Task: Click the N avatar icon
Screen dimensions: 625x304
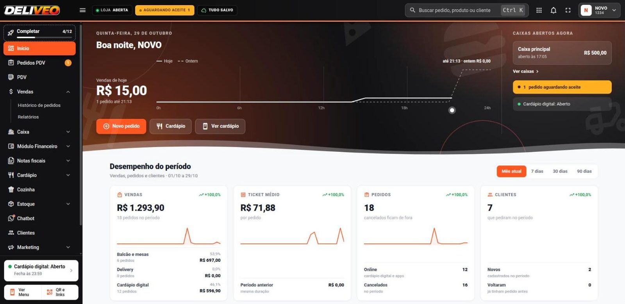Action: tap(586, 10)
